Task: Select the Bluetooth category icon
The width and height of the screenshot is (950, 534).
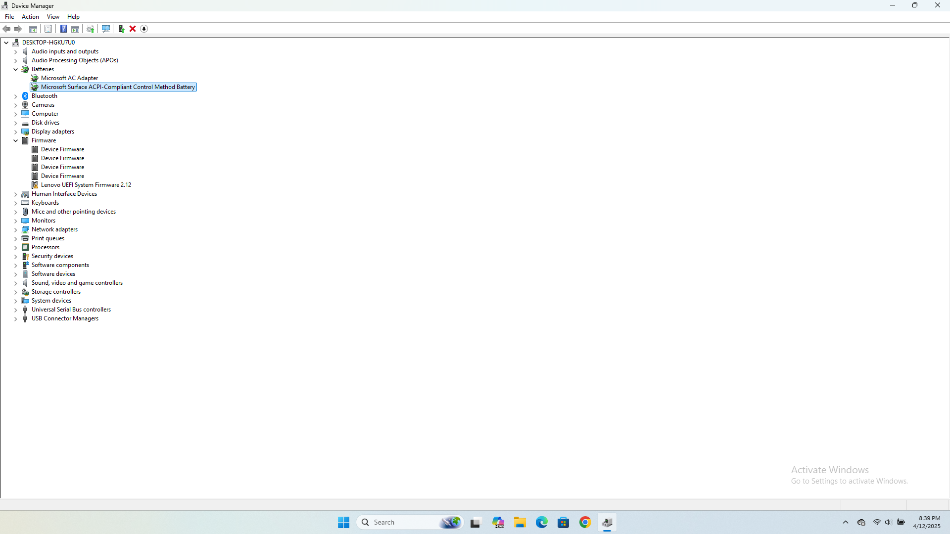Action: click(x=25, y=96)
